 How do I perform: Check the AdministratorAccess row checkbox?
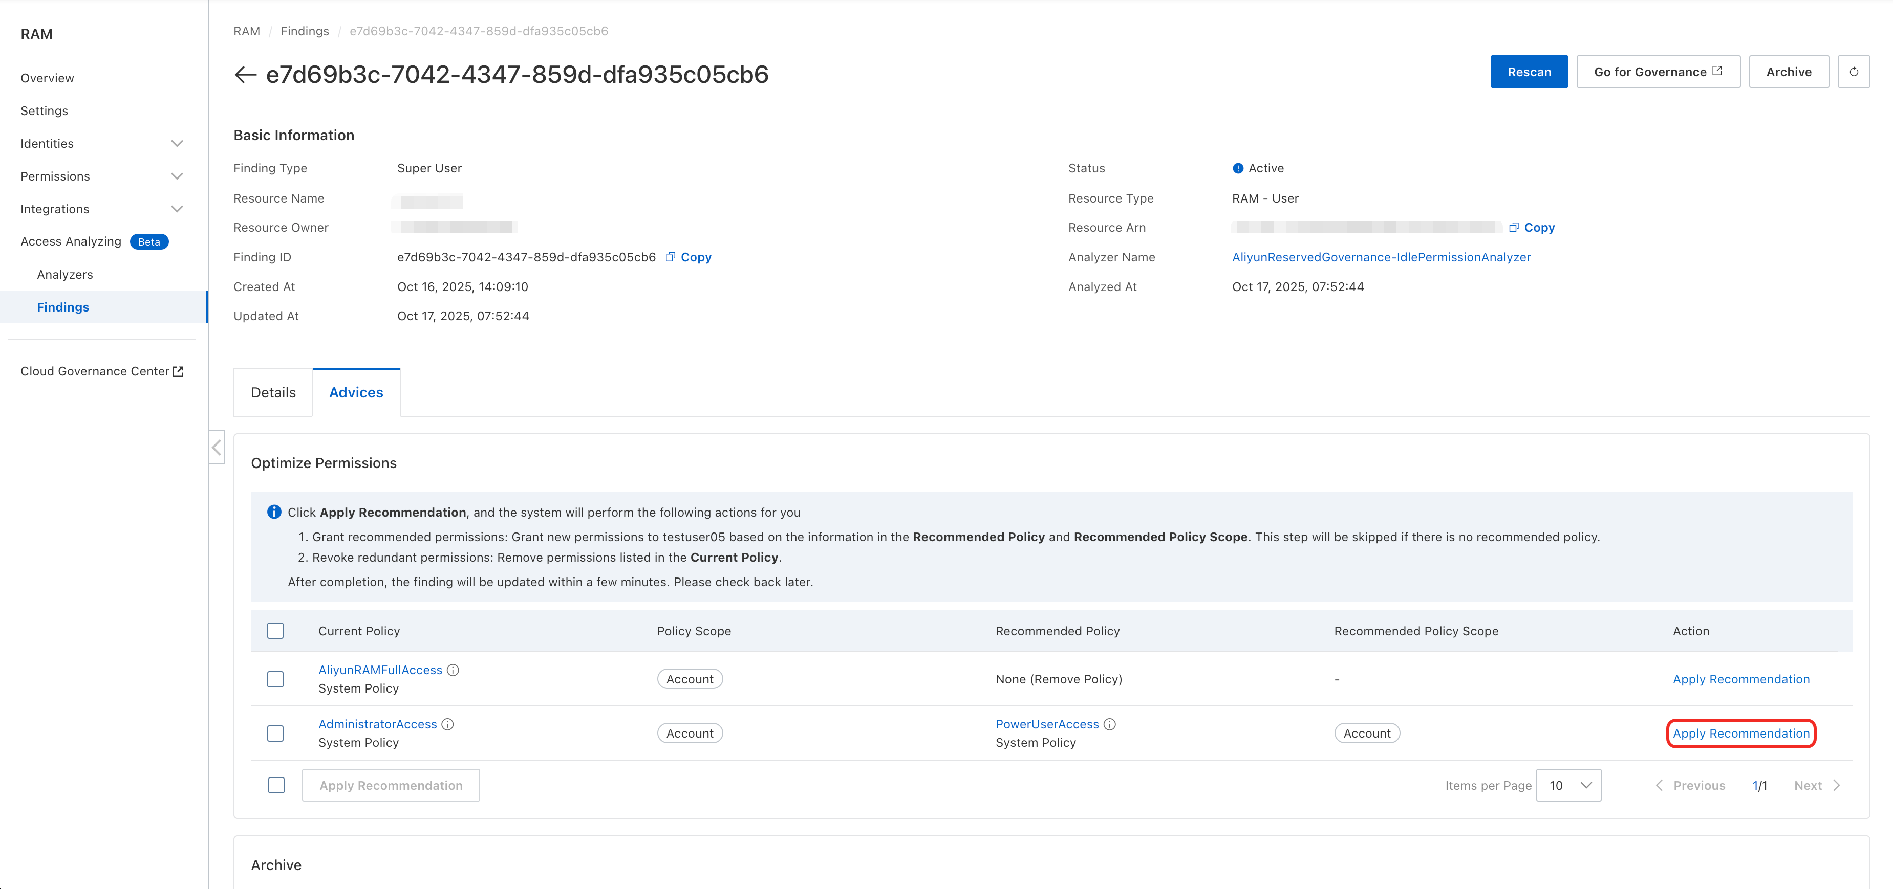click(275, 734)
